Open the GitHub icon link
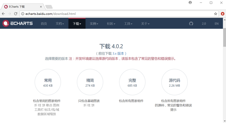This screenshot has width=226, height=123. pyautogui.click(x=191, y=23)
